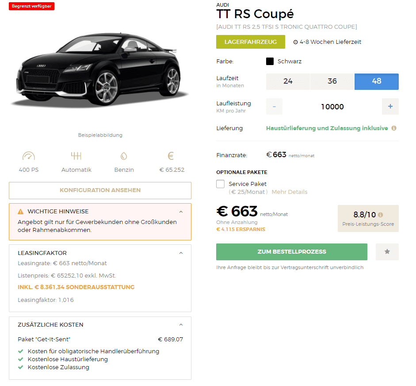
Task: Increase Laufleistung with plus button
Action: 390,107
